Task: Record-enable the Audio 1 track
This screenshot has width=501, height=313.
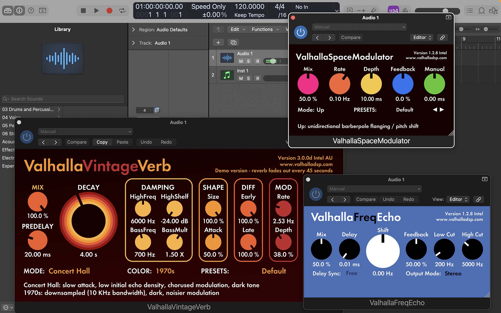Action: pos(258,61)
